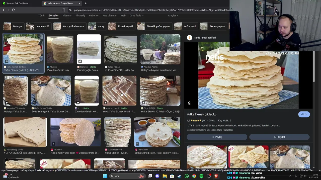
Task: Open Discord from the taskbar
Action: coord(157,176)
